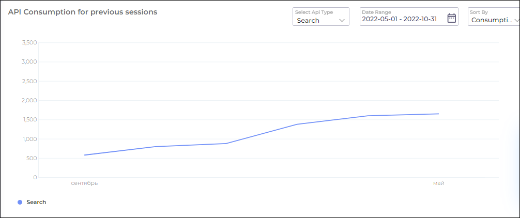This screenshot has height=218, width=520.
Task: Click the 2,000 y-axis label
Action: [x=29, y=100]
